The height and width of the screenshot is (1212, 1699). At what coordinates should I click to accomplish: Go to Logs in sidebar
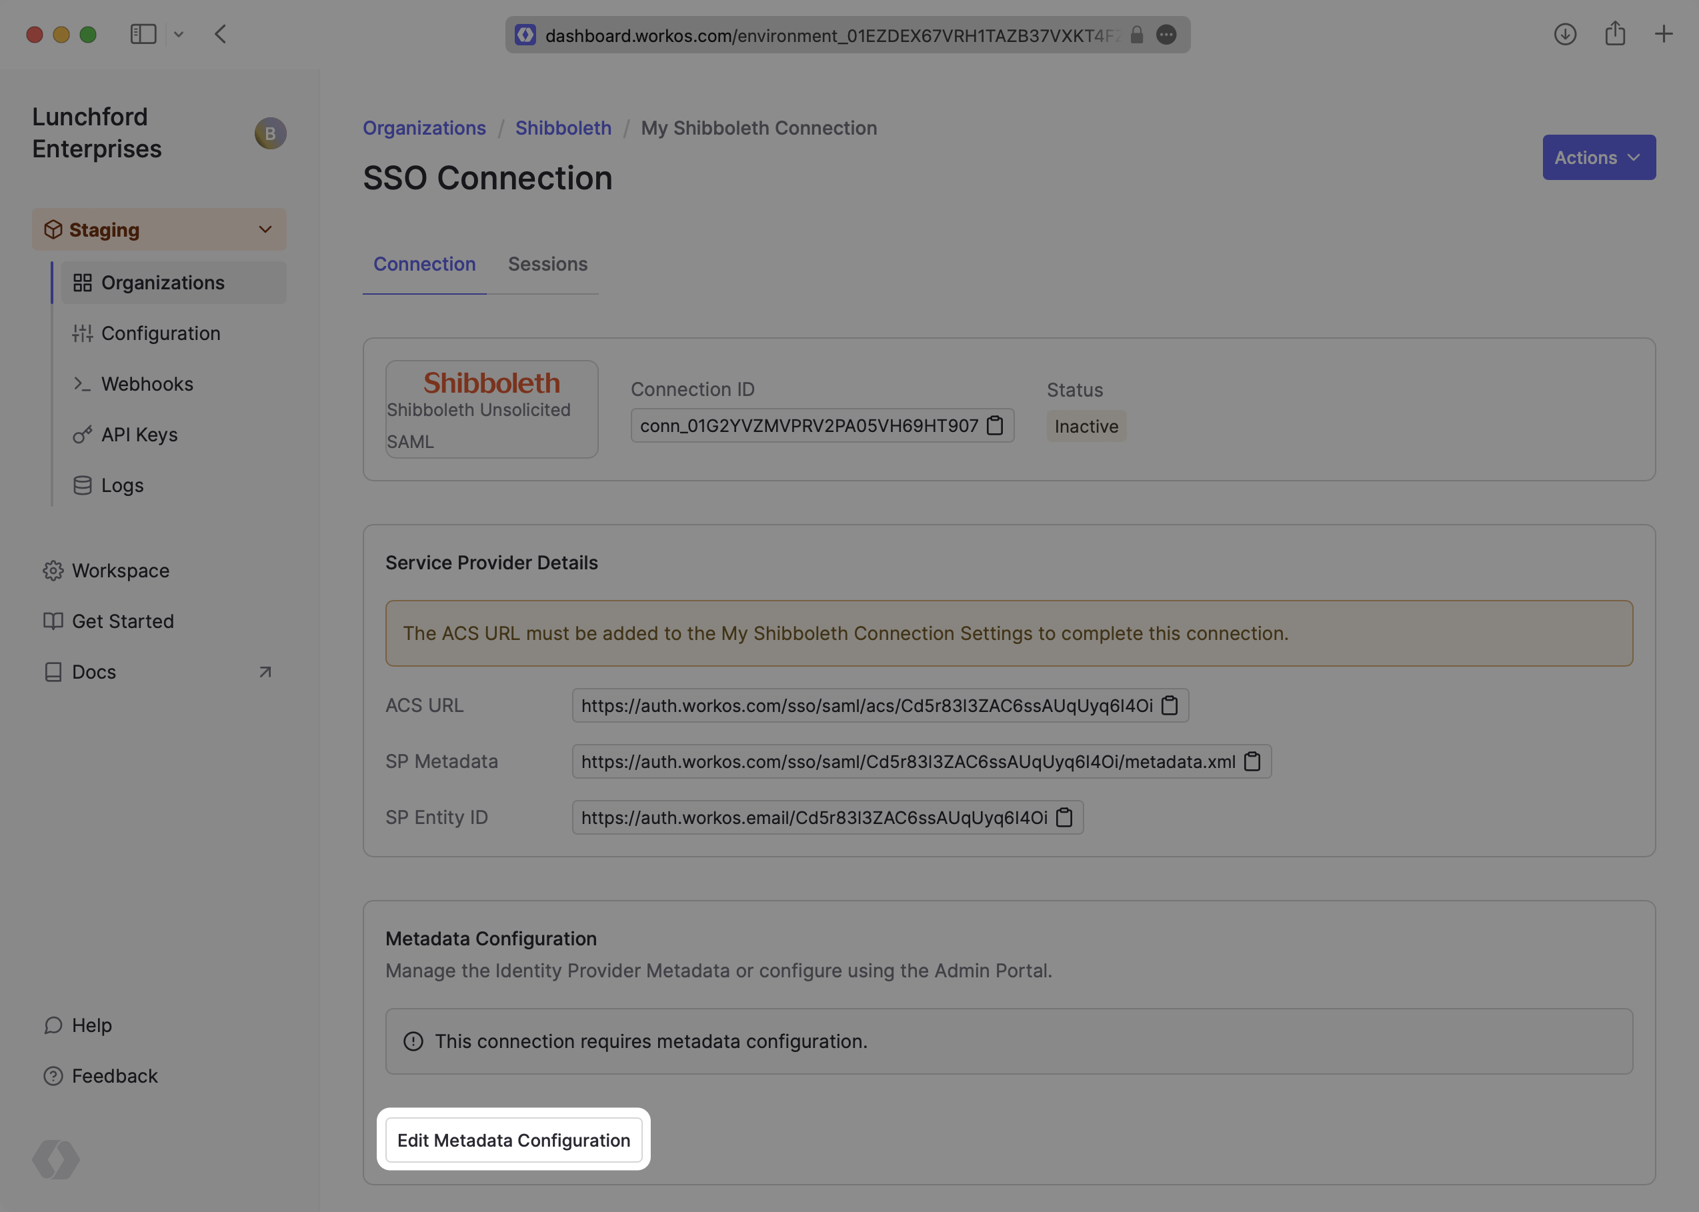click(x=121, y=485)
